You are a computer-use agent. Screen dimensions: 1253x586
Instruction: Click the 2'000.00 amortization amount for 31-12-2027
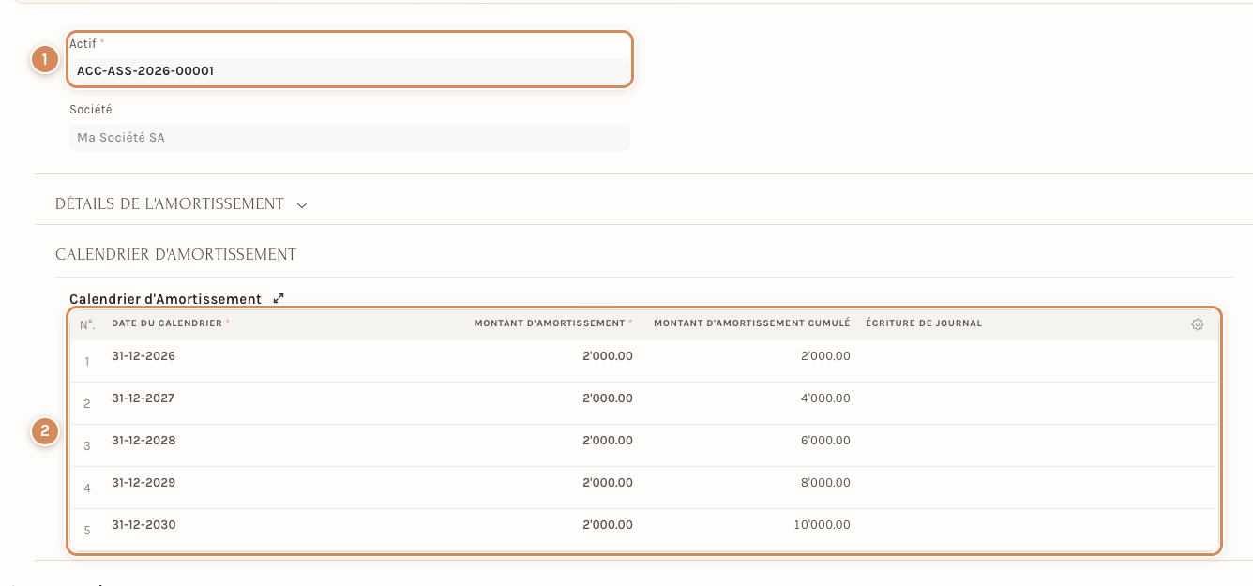(x=608, y=398)
